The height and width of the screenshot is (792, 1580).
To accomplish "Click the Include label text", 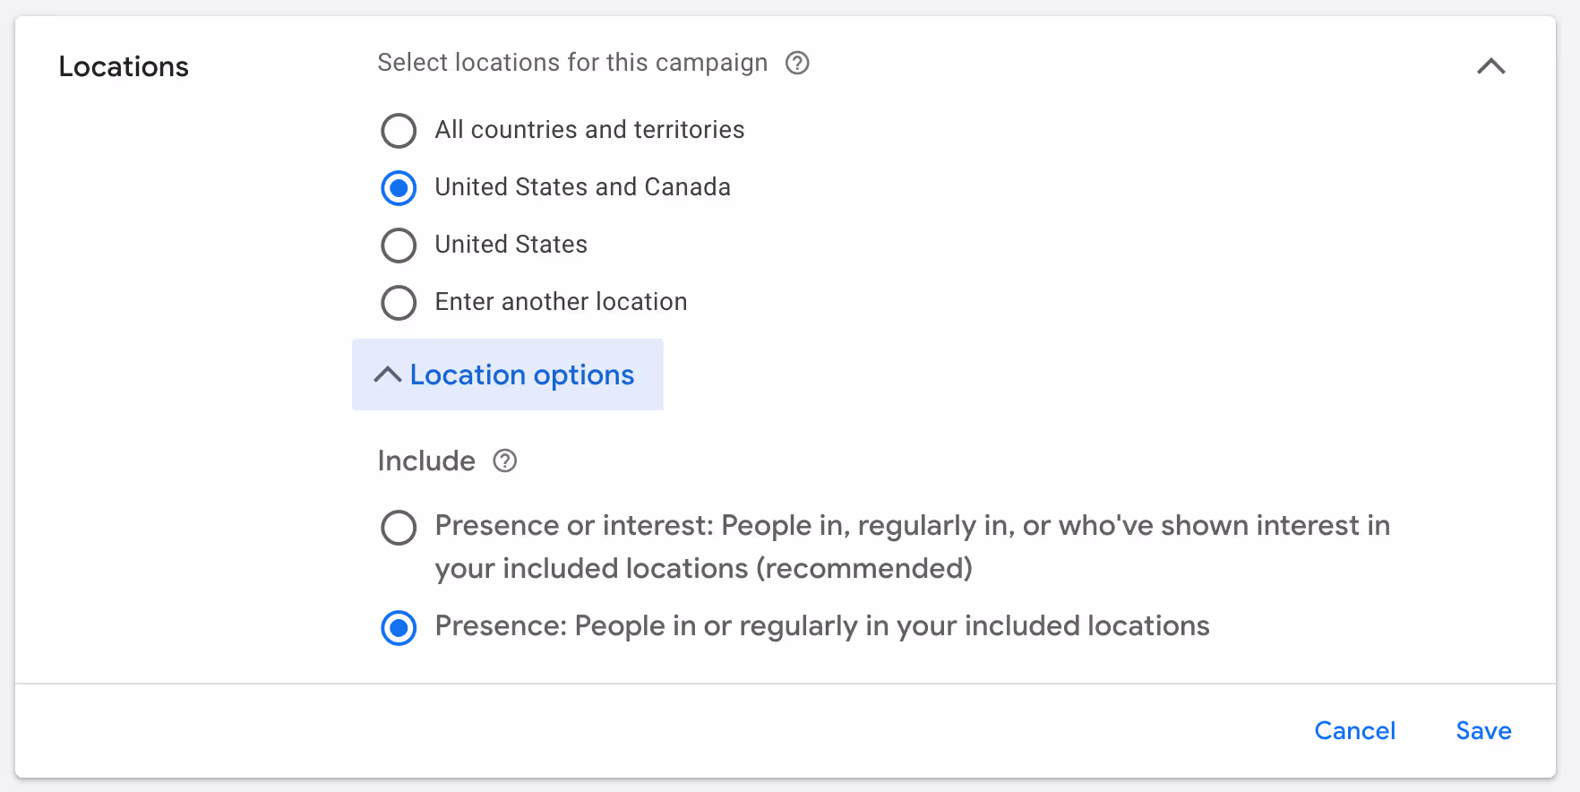I will [x=426, y=461].
